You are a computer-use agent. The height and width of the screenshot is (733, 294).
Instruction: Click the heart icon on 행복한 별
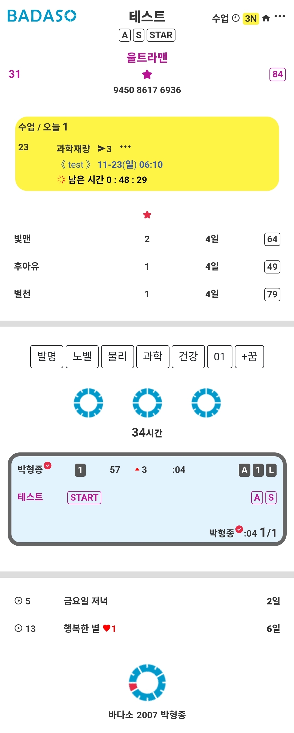pos(107,628)
